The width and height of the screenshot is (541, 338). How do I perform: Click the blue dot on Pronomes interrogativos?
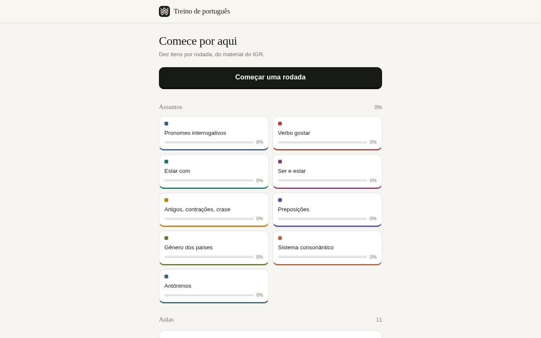pyautogui.click(x=166, y=123)
